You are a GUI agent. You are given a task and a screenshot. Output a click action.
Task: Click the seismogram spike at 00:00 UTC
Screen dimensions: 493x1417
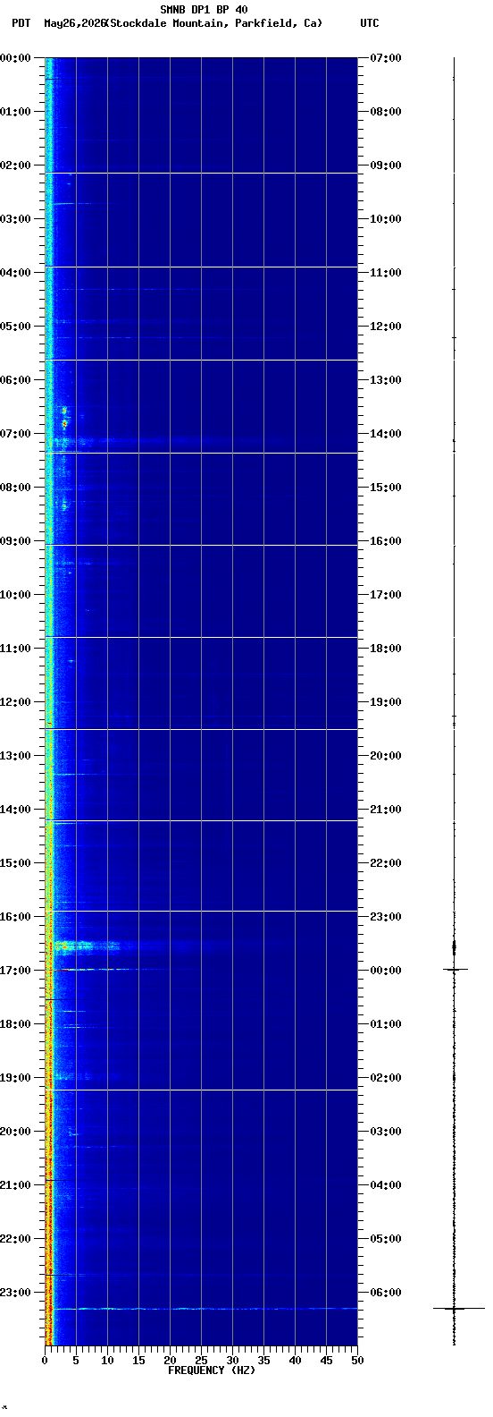(x=455, y=969)
